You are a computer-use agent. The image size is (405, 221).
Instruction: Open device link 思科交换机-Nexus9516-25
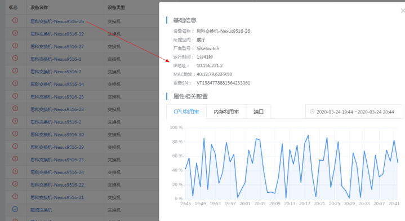click(x=57, y=97)
